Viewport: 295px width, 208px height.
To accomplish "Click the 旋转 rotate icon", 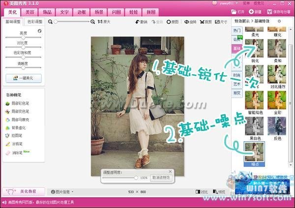I will click(190, 22).
